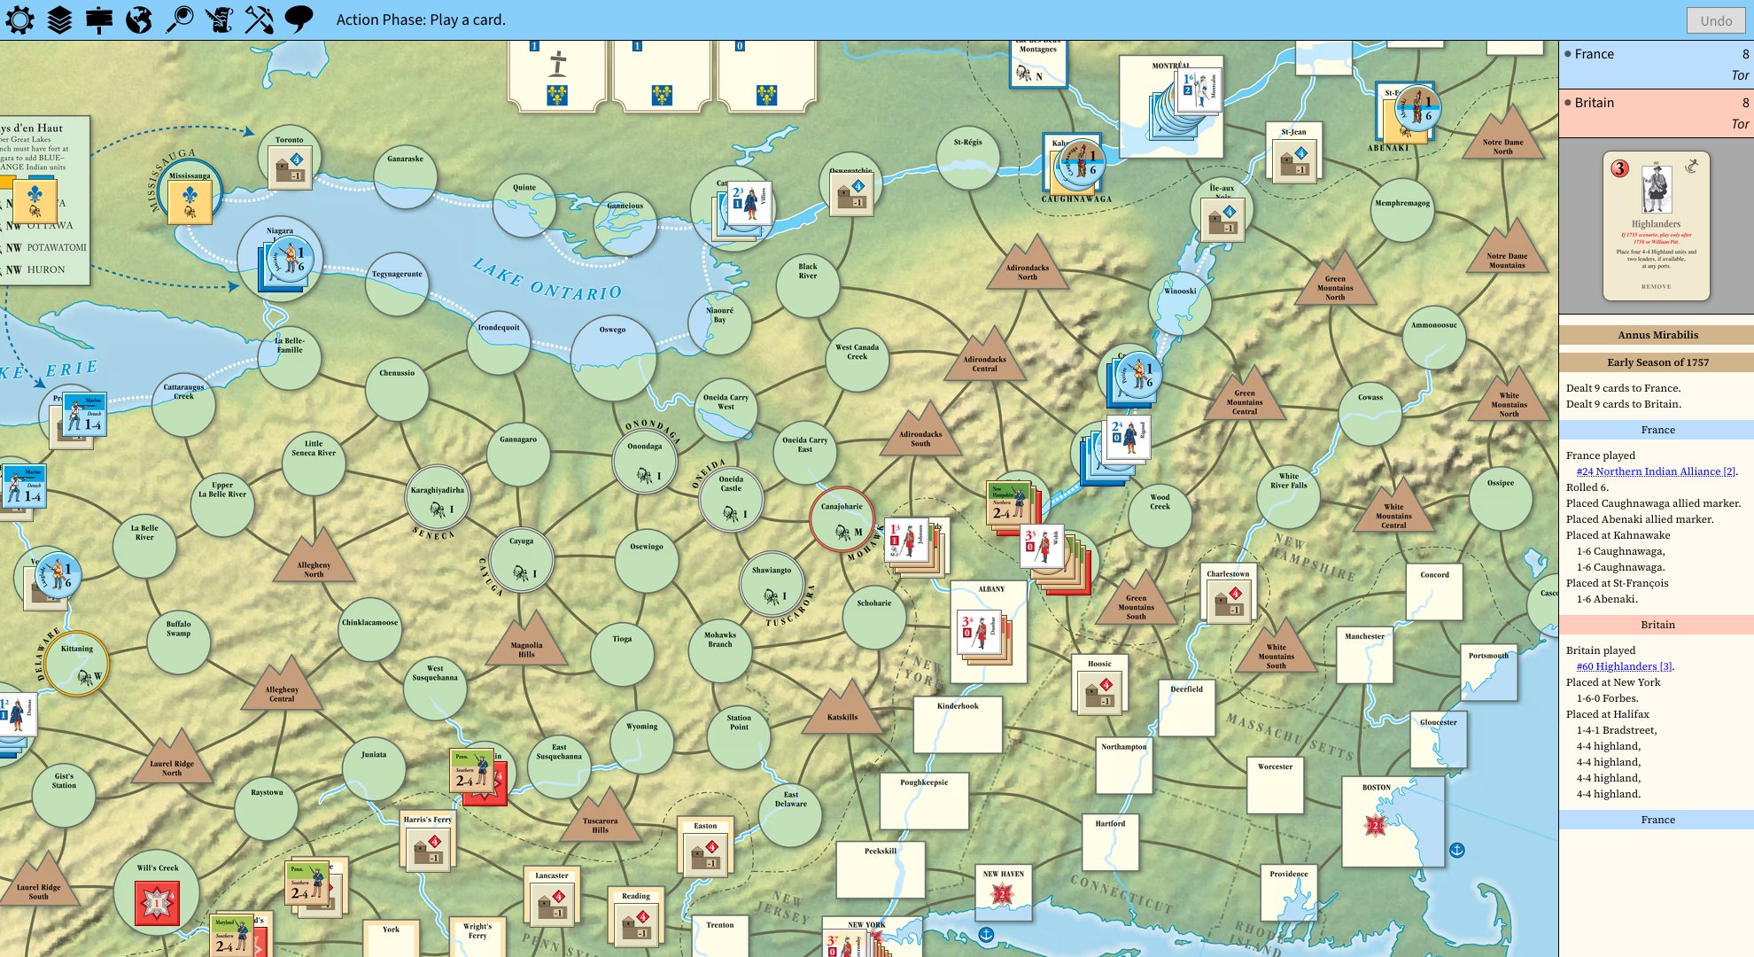Open the card layers stack icon

(x=59, y=19)
